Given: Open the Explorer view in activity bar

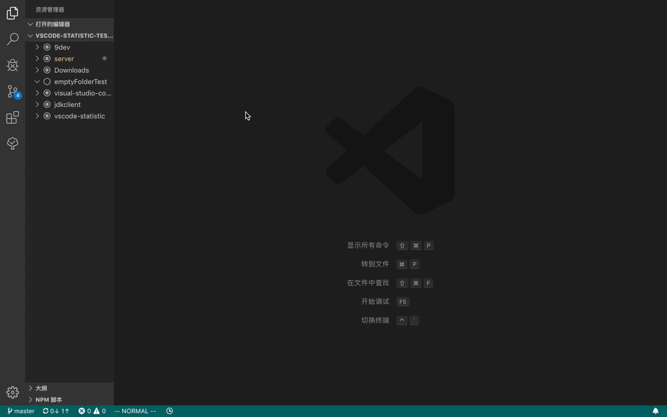Looking at the screenshot, I should point(12,13).
